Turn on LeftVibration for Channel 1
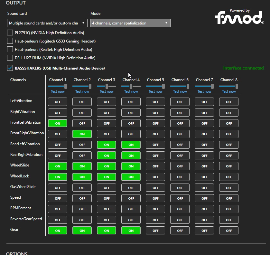270x255 pixels. pos(58,102)
